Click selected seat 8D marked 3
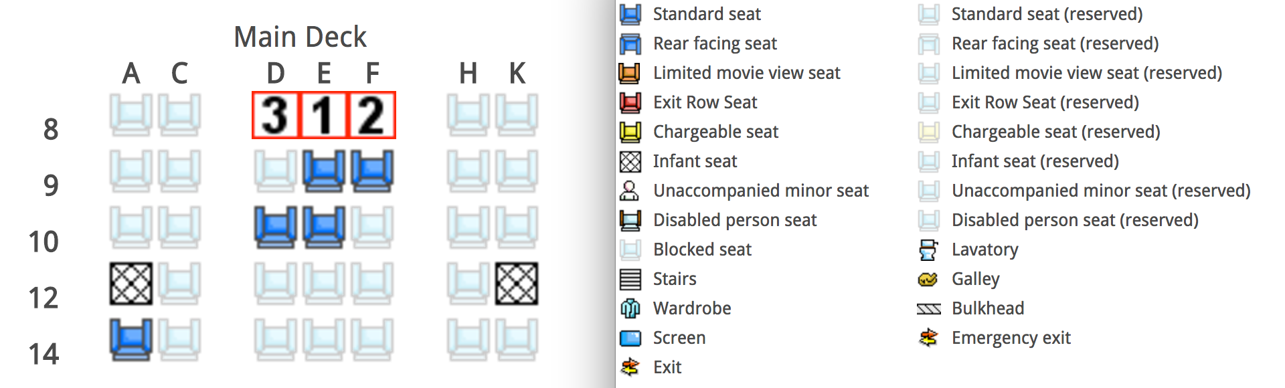This screenshot has width=1285, height=388. pyautogui.click(x=276, y=115)
